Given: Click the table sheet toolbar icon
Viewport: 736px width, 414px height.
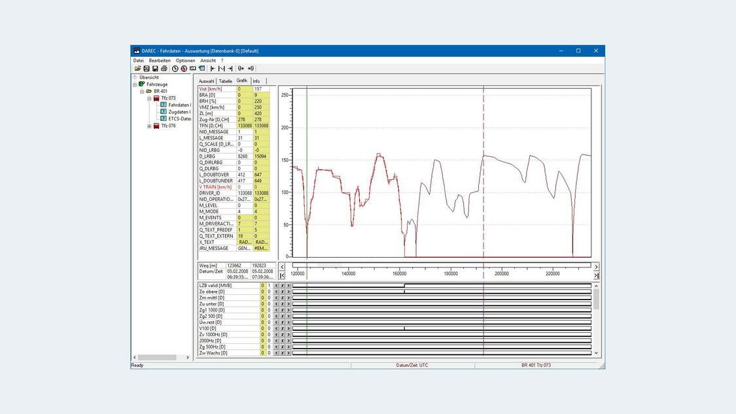Looking at the screenshot, I should click(x=202, y=69).
